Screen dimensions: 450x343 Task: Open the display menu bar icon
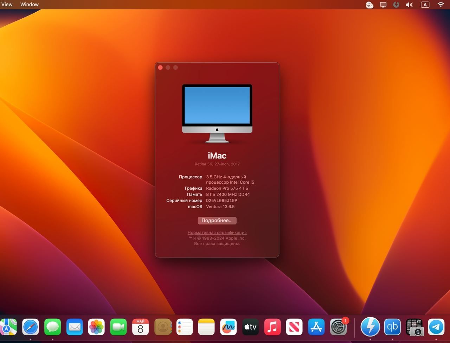click(383, 5)
